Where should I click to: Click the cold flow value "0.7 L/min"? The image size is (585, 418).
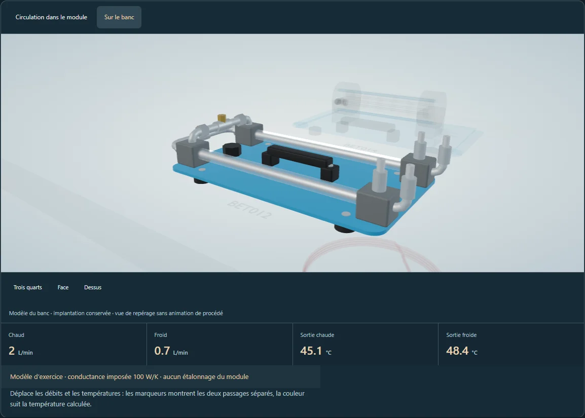(171, 351)
